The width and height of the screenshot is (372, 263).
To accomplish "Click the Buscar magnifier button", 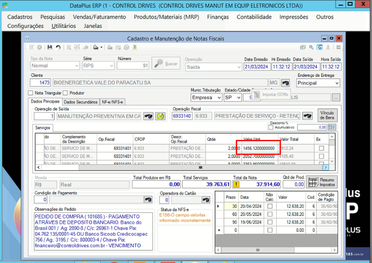I will (x=166, y=64).
